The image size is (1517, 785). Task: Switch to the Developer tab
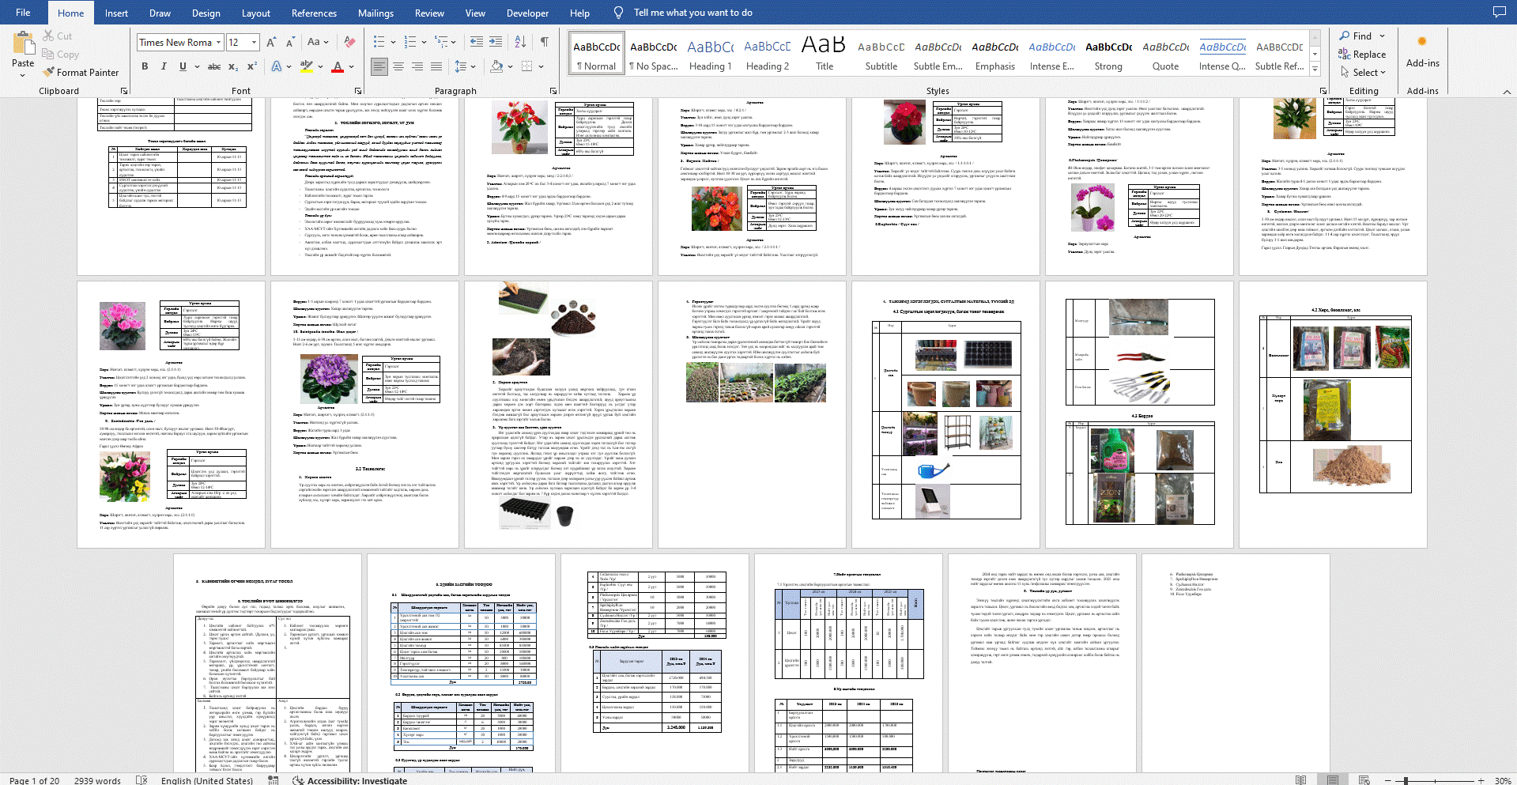point(527,13)
